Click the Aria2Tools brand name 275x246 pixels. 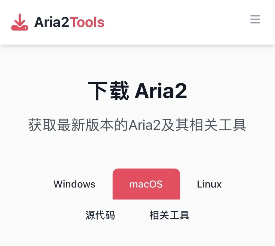click(69, 22)
